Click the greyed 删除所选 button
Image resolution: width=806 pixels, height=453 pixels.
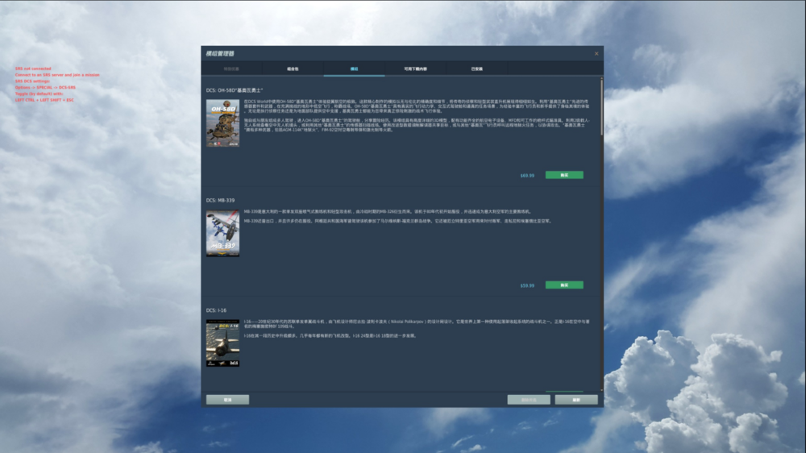click(529, 400)
